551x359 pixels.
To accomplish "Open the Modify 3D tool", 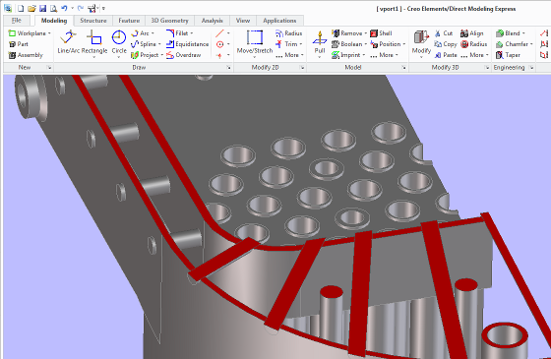I will point(421,41).
